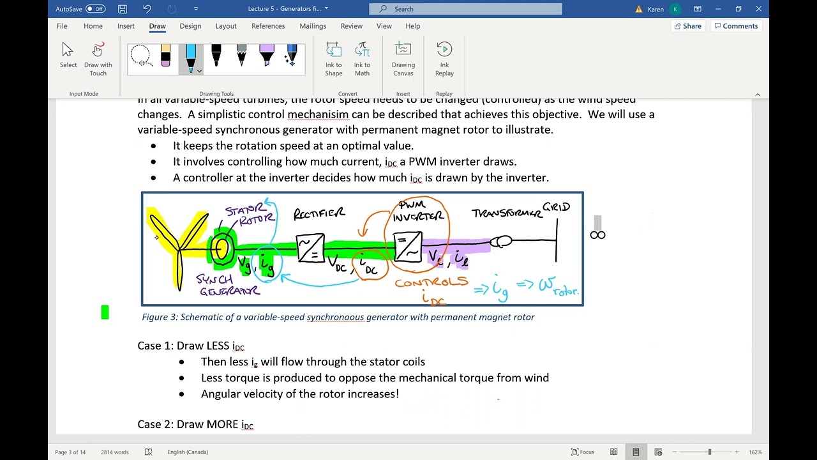The height and width of the screenshot is (460, 817).
Task: Enter Focus mode
Action: click(583, 452)
